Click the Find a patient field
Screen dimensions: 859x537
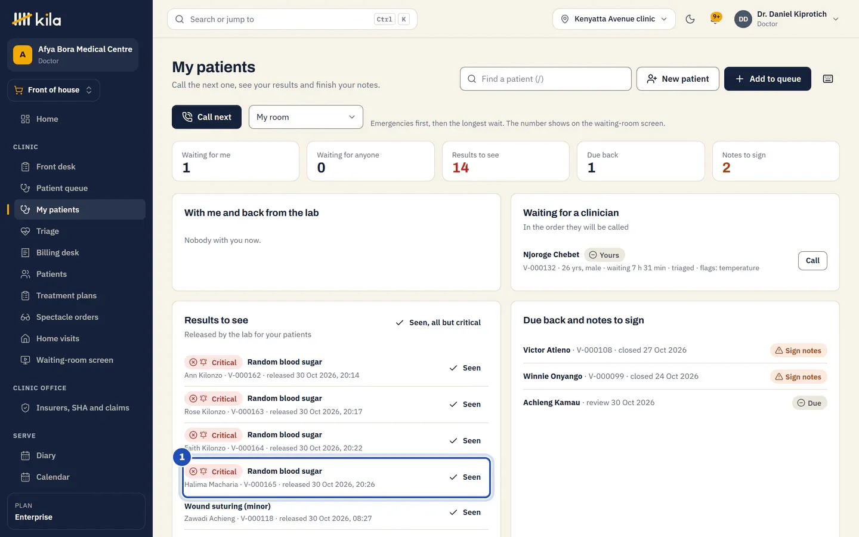click(x=546, y=79)
